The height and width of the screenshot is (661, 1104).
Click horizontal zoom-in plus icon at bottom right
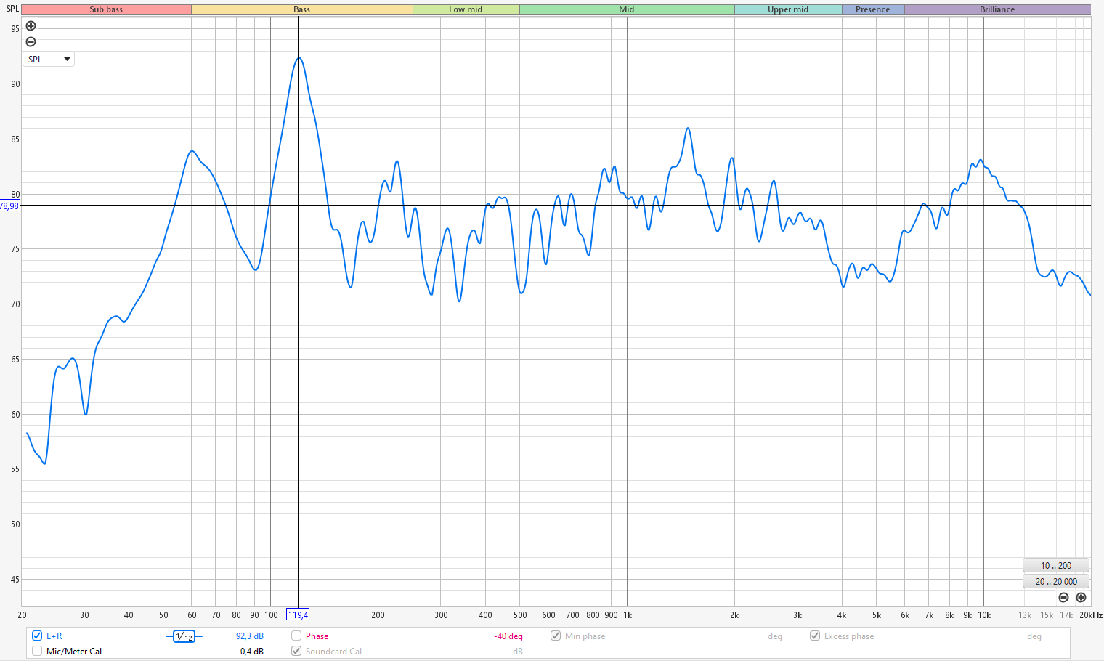1081,597
